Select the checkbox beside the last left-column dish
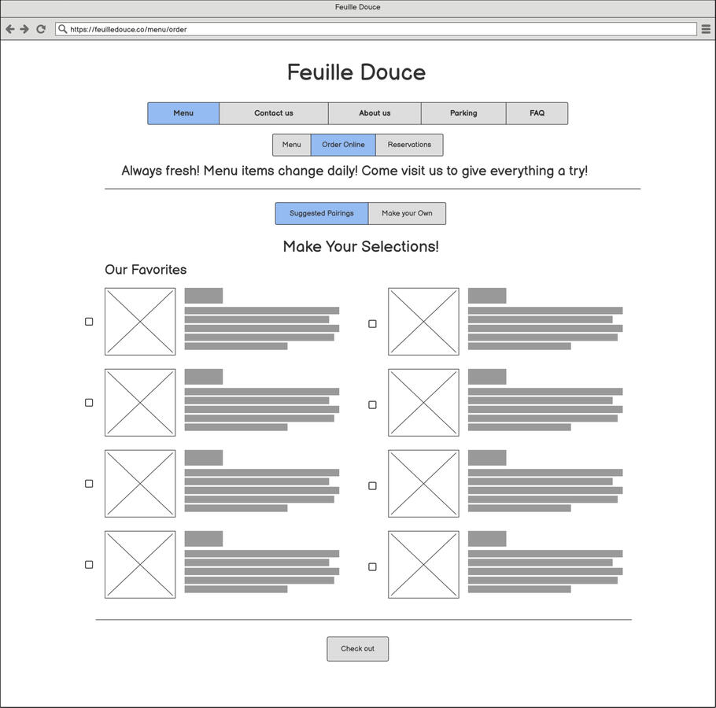The height and width of the screenshot is (708, 716). (88, 564)
